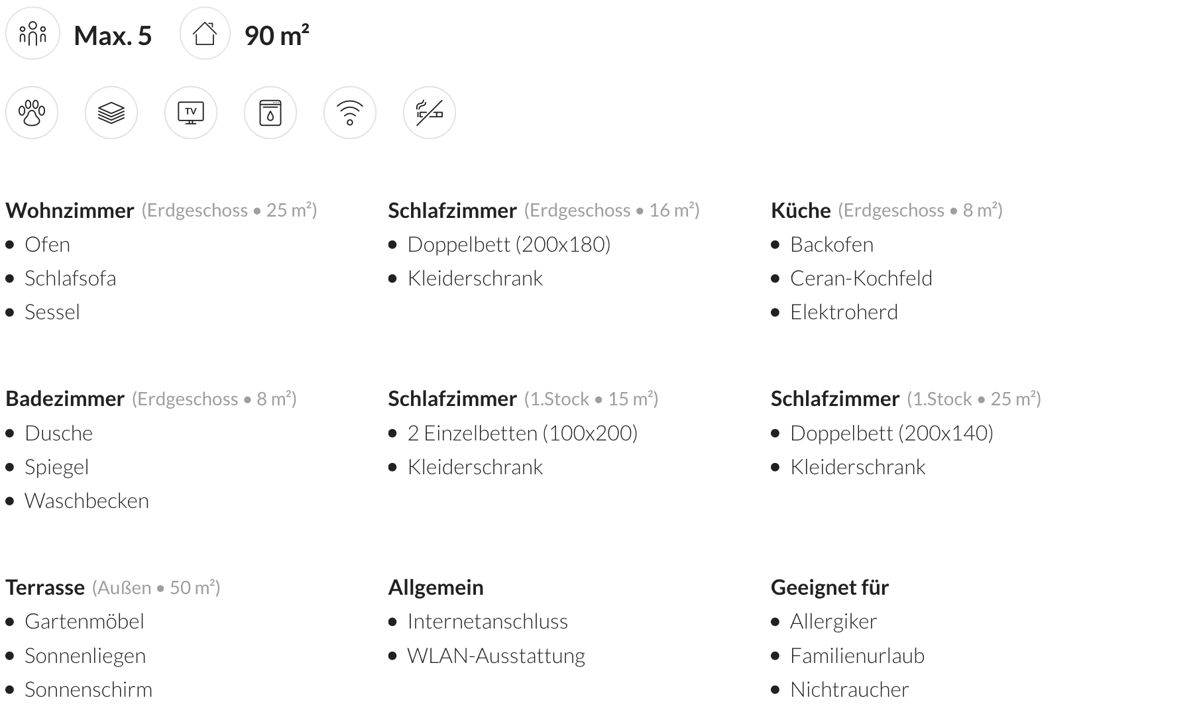Image resolution: width=1201 pixels, height=710 pixels.
Task: Click the TV amenity icon
Action: (x=191, y=113)
